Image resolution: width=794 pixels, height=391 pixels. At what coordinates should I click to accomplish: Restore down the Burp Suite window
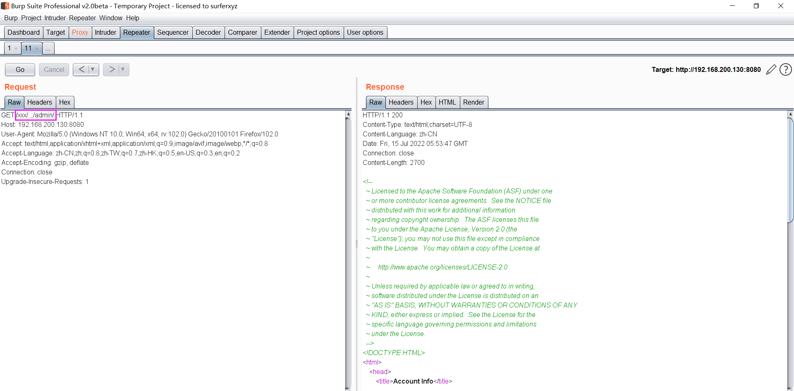click(756, 6)
